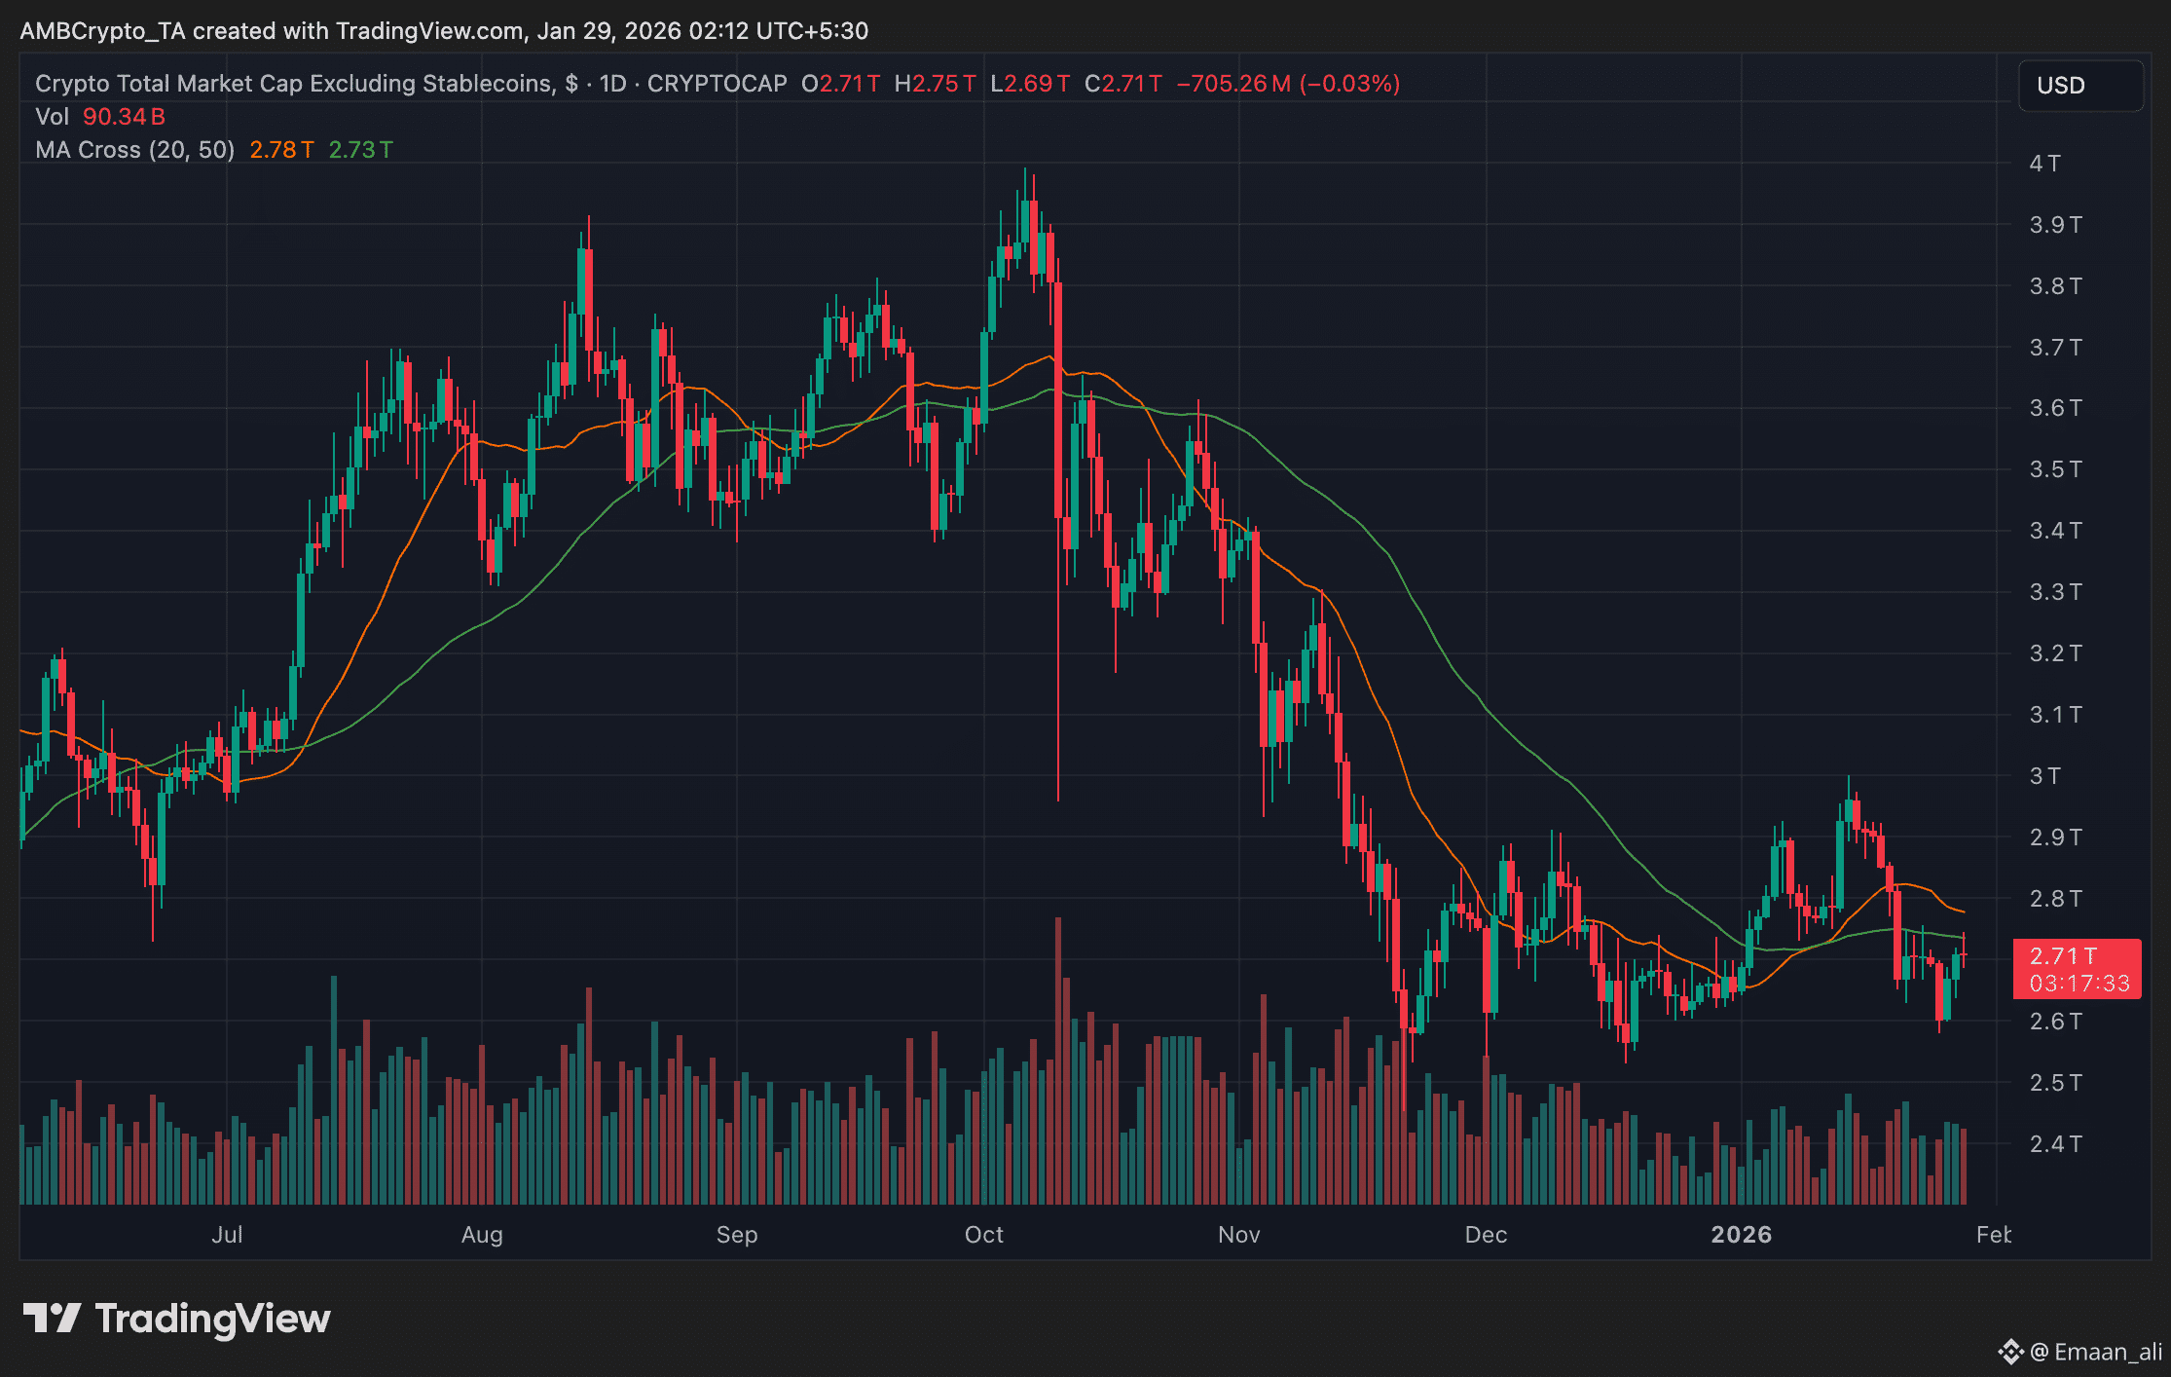Image resolution: width=2171 pixels, height=1377 pixels.
Task: Click the bold 2026 time axis label
Action: tap(1741, 1235)
